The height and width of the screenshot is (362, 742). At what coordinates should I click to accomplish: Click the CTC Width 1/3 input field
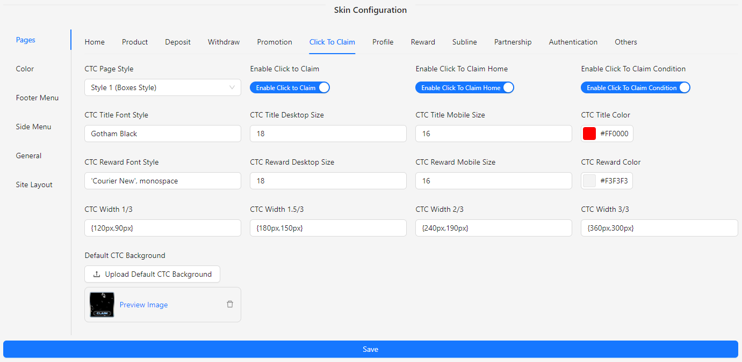coord(162,228)
